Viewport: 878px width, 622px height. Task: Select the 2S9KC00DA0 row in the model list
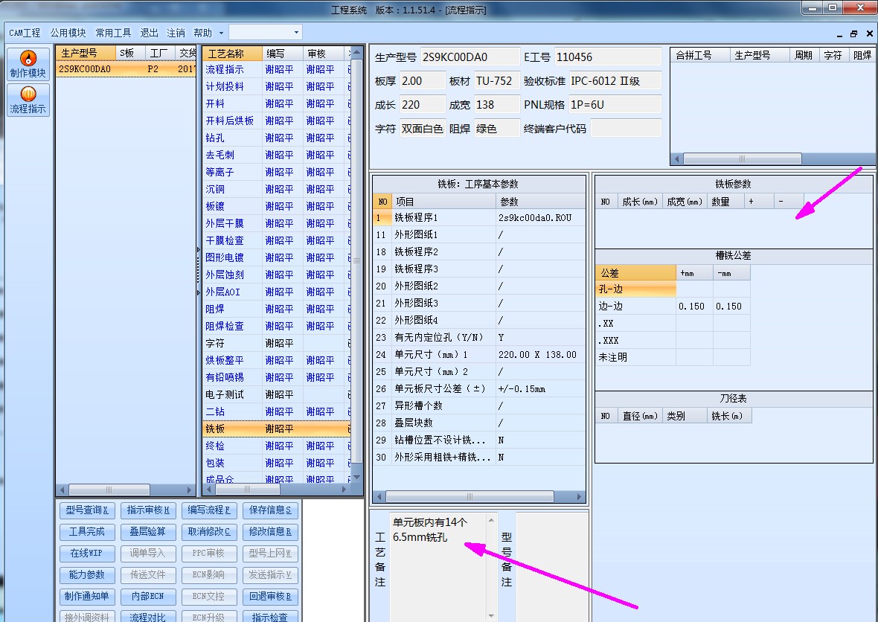coord(126,69)
